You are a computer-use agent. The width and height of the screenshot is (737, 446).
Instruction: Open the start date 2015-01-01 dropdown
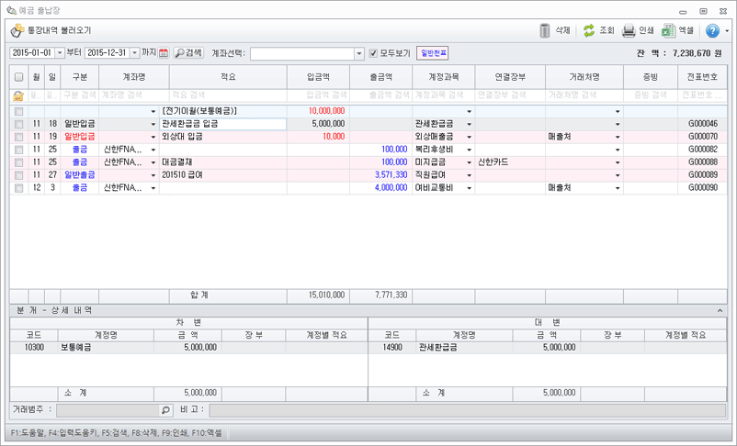click(x=60, y=53)
